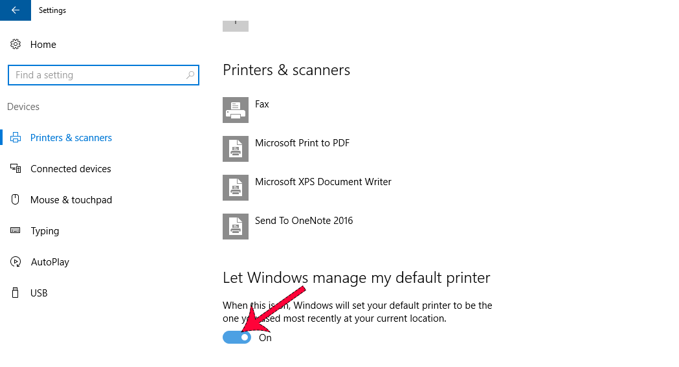Open the Connected devices section

[71, 169]
